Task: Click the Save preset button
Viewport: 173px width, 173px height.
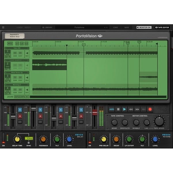Action: click(x=127, y=27)
